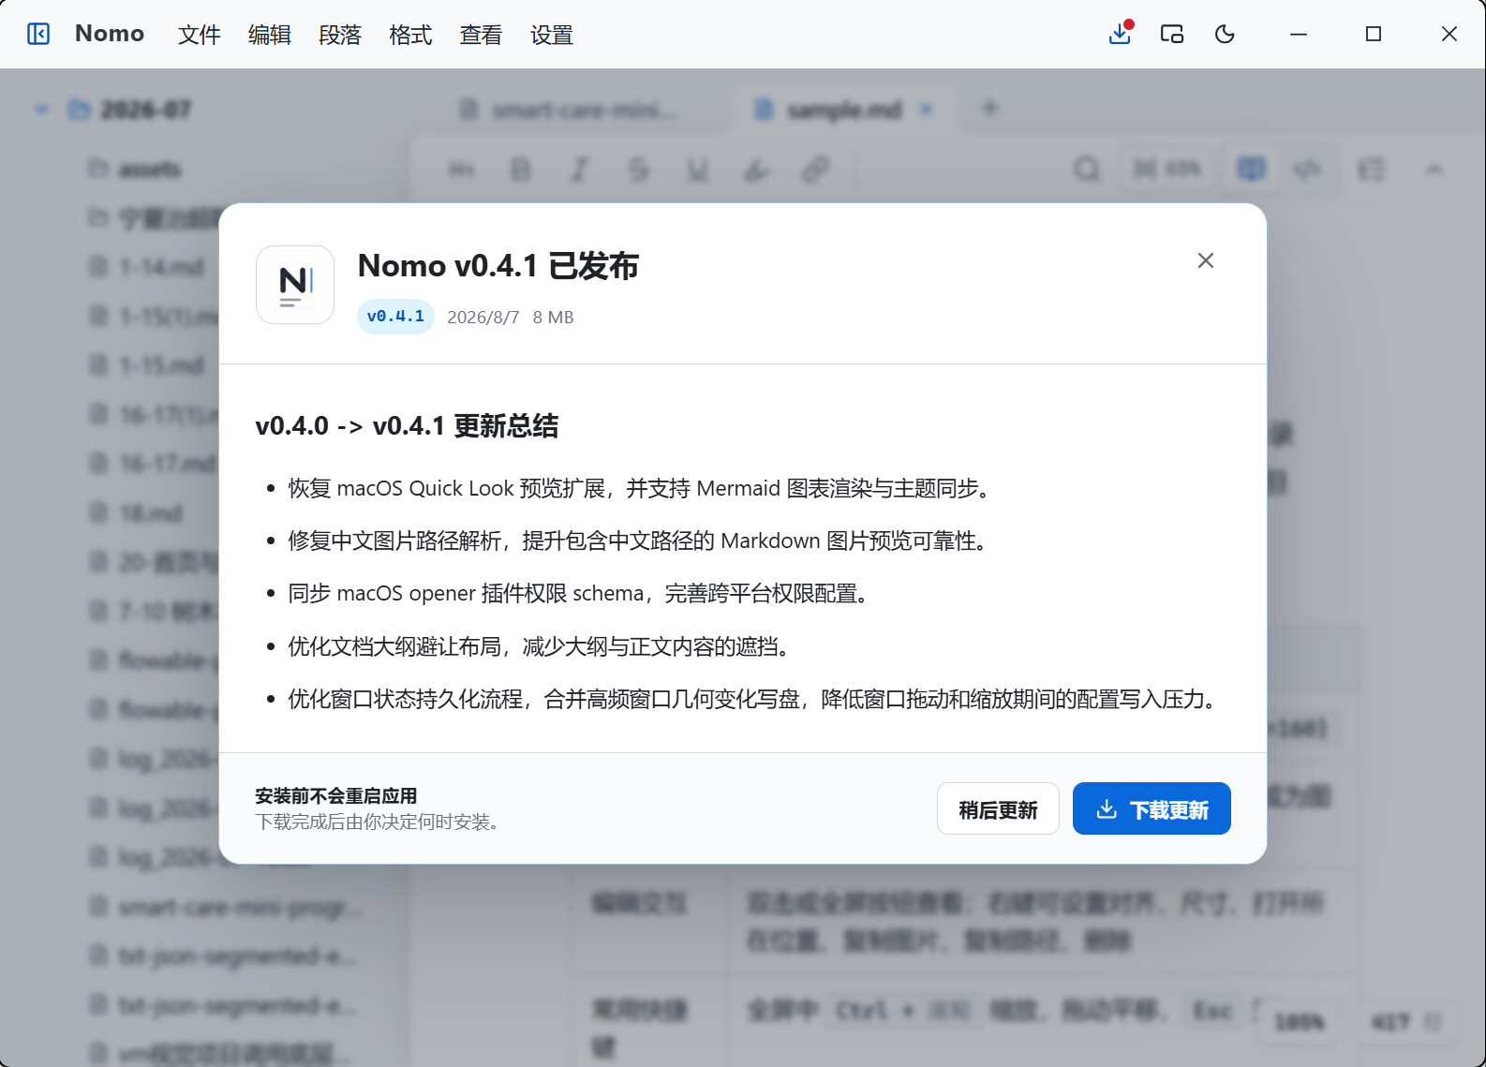Open the 编辑 menu

[x=270, y=35]
